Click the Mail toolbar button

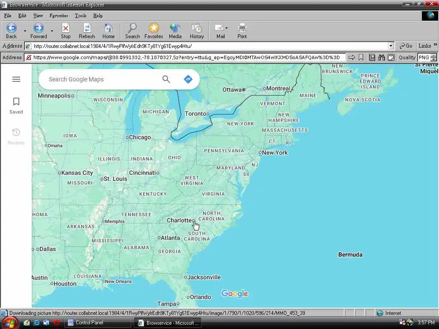point(220,31)
